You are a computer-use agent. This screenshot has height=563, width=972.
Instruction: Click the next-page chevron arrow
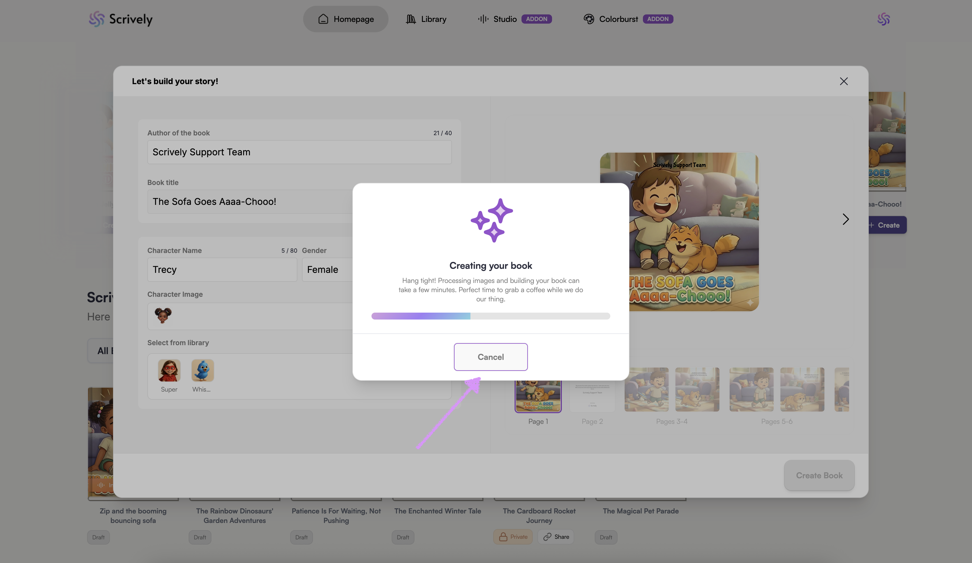[845, 219]
